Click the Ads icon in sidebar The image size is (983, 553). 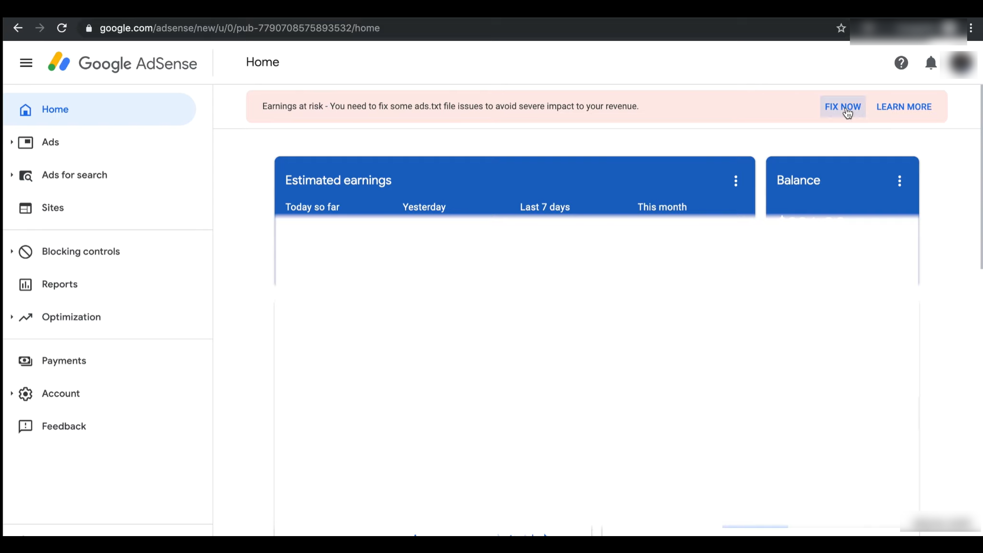coord(26,142)
